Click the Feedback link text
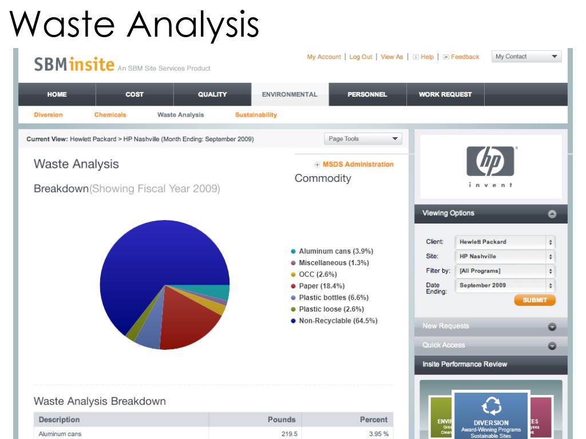Image resolution: width=586 pixels, height=439 pixels. [465, 57]
